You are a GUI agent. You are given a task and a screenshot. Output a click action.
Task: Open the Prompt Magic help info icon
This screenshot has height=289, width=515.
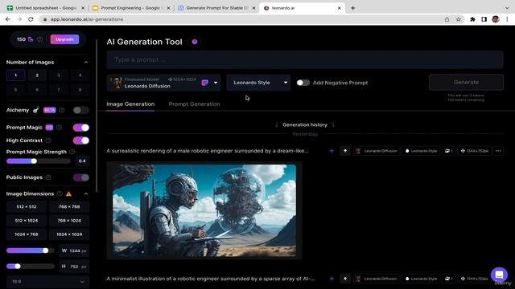tap(59, 128)
